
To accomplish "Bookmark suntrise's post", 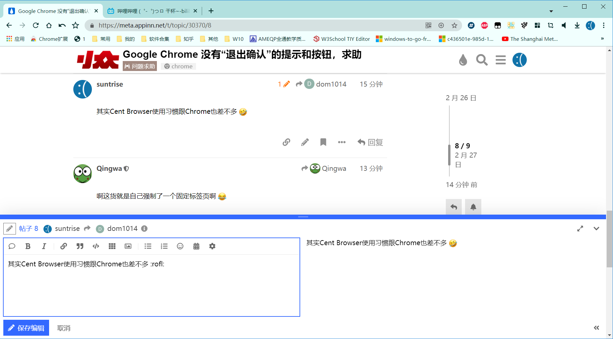I will click(323, 142).
